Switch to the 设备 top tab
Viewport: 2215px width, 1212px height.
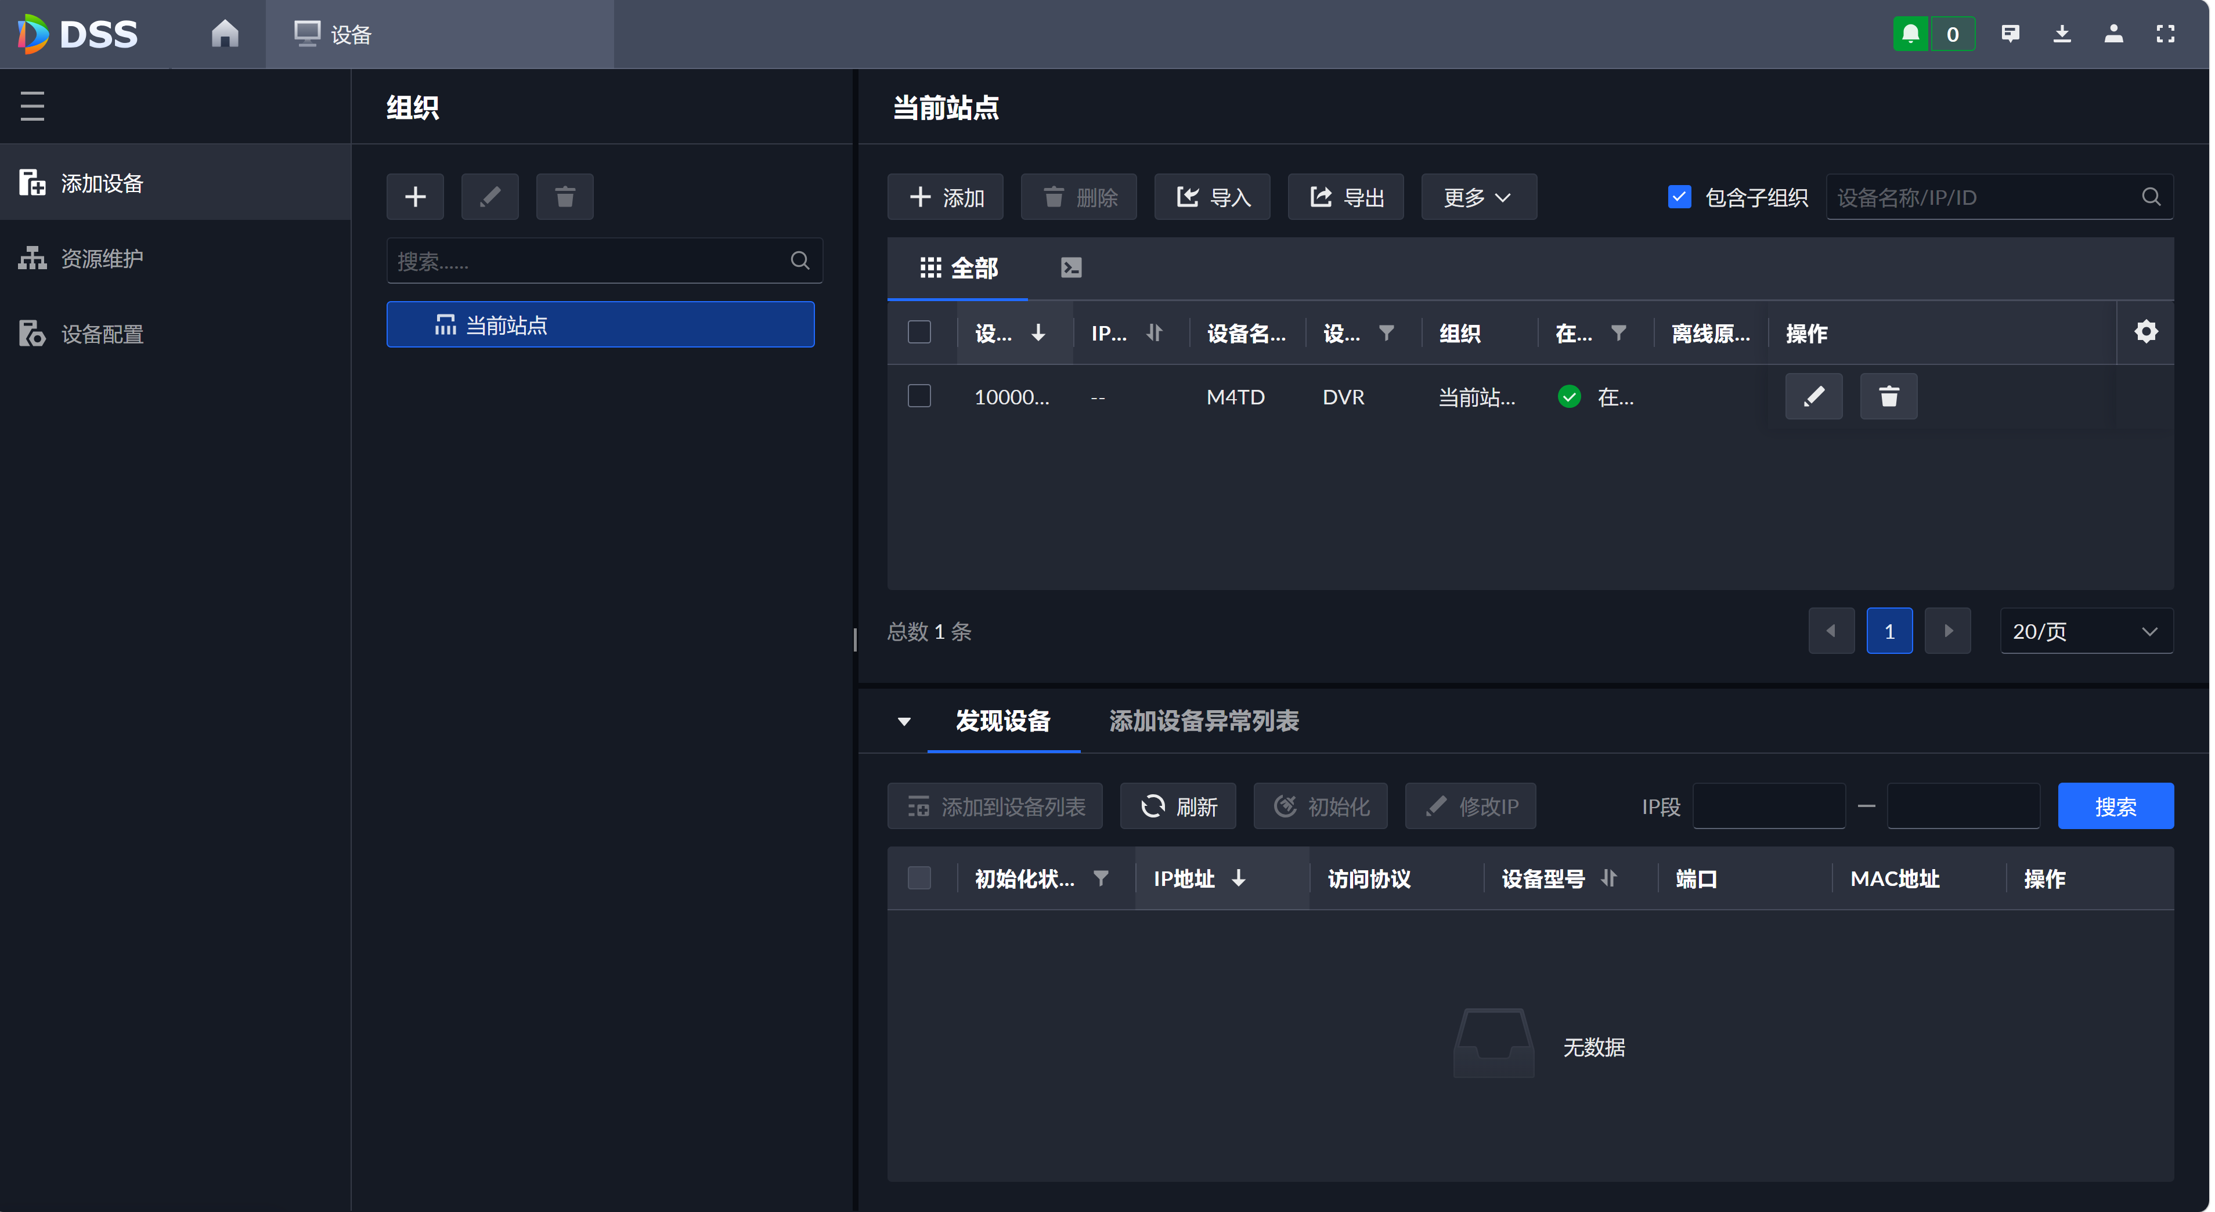click(439, 34)
